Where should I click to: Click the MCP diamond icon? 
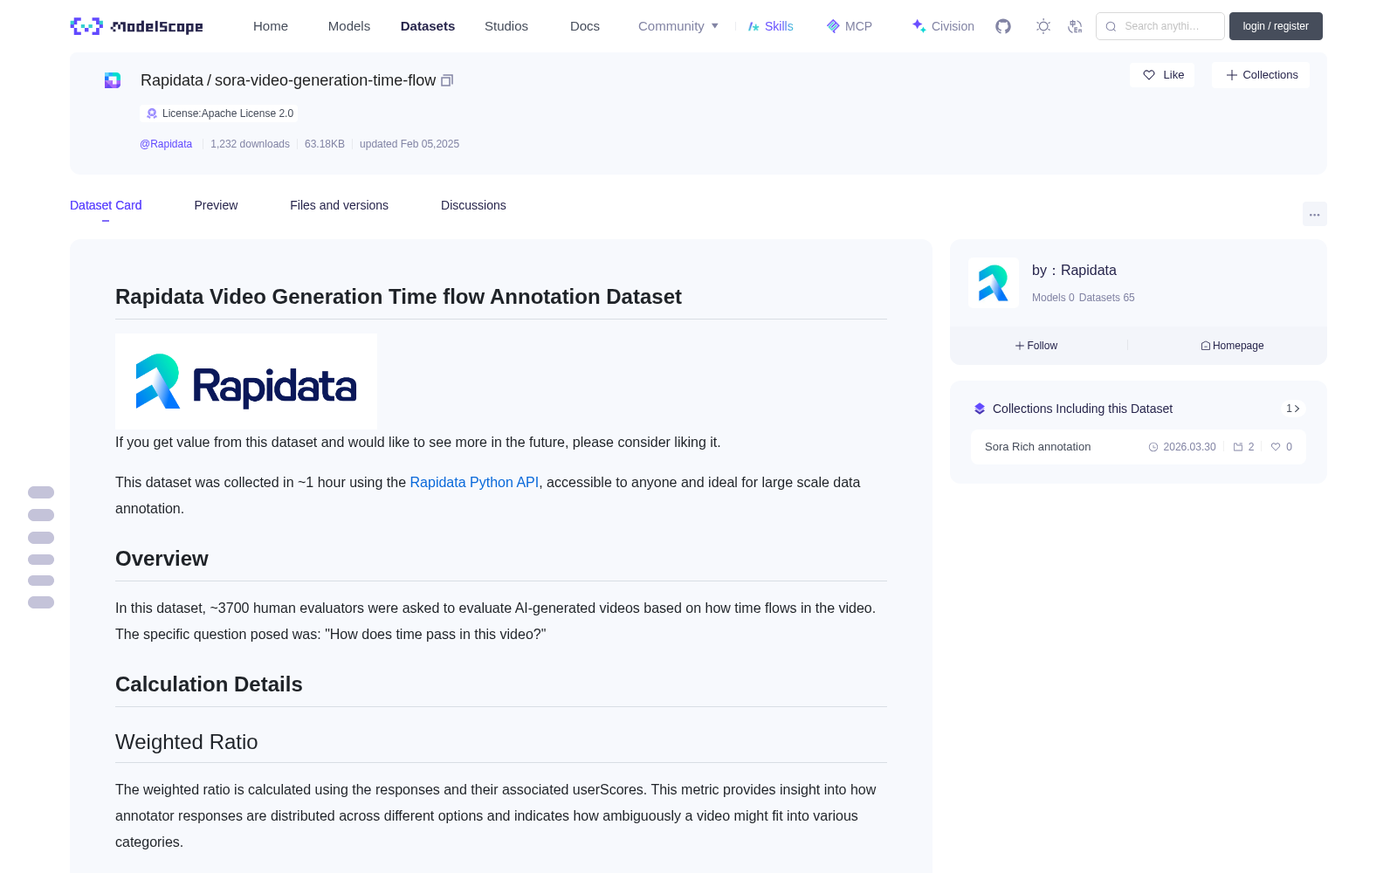(833, 26)
